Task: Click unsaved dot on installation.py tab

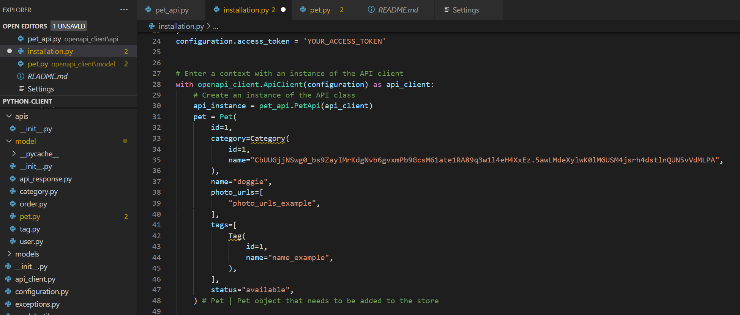Action: pos(283,9)
